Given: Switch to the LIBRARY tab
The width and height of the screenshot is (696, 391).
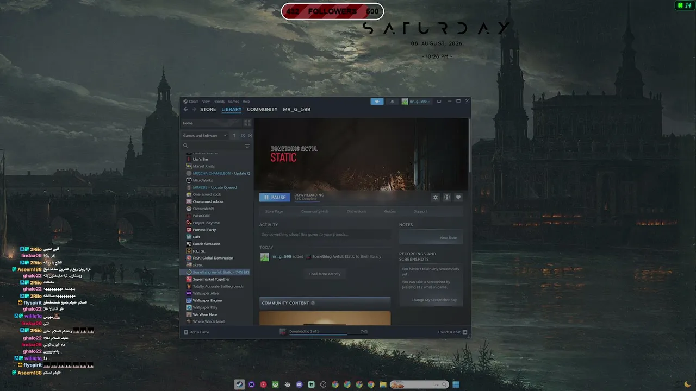Looking at the screenshot, I should coord(232,109).
